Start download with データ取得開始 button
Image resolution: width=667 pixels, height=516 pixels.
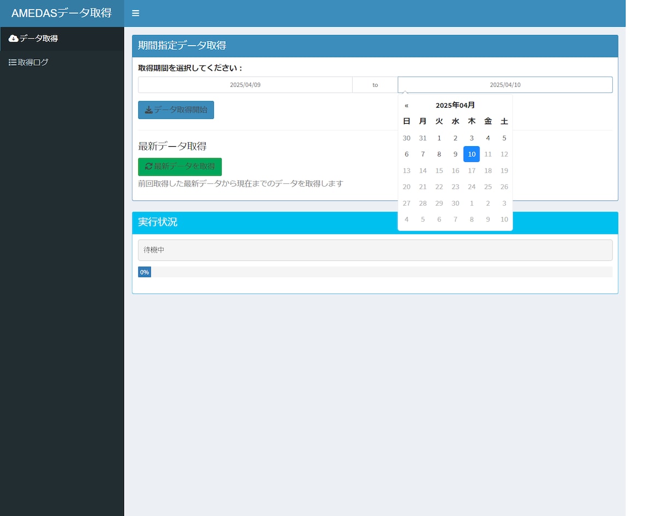click(x=176, y=109)
